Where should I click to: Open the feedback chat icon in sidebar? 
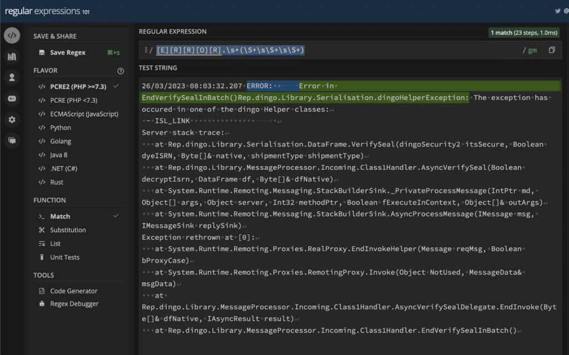(x=12, y=141)
